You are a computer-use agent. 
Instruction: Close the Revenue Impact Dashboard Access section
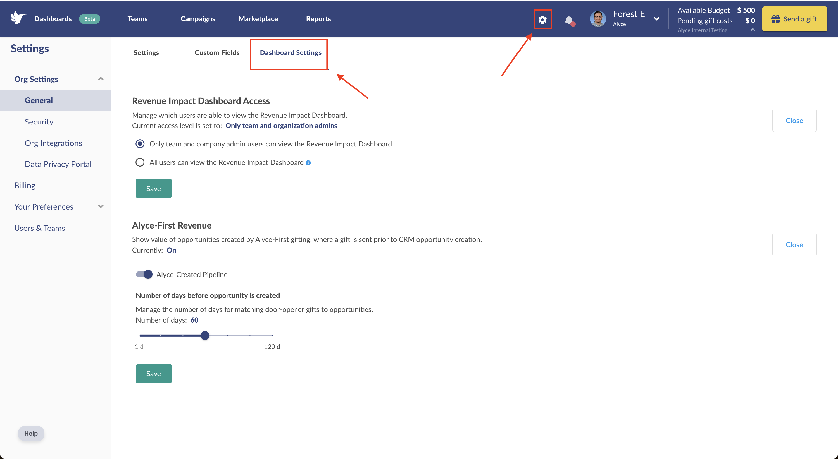(x=794, y=120)
